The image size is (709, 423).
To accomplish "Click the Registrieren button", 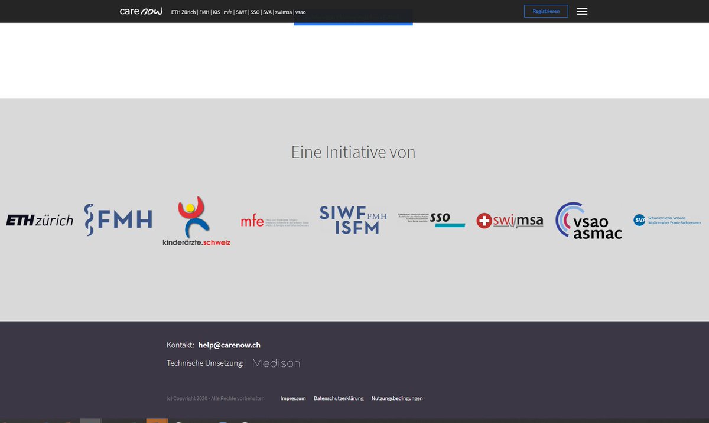I will 546,11.
